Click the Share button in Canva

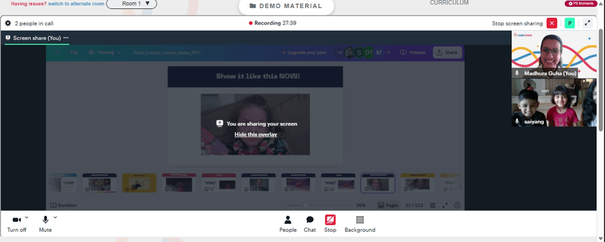tap(448, 53)
